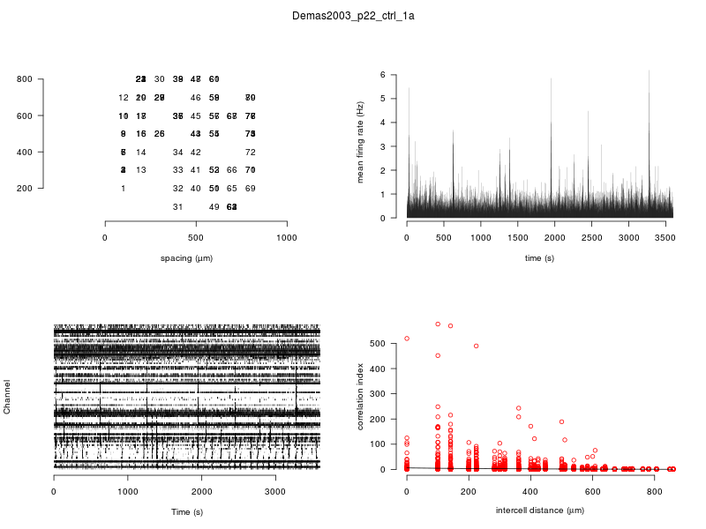Click the 1000 tick label on spacing axis
The image size is (706, 529).
(x=287, y=237)
